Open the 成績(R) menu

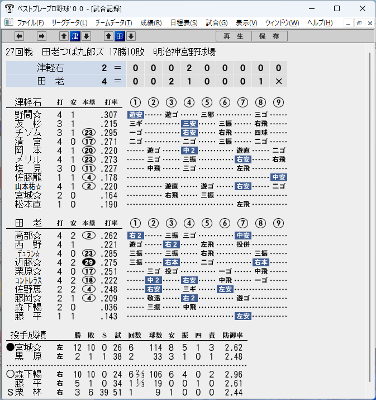tap(151, 23)
